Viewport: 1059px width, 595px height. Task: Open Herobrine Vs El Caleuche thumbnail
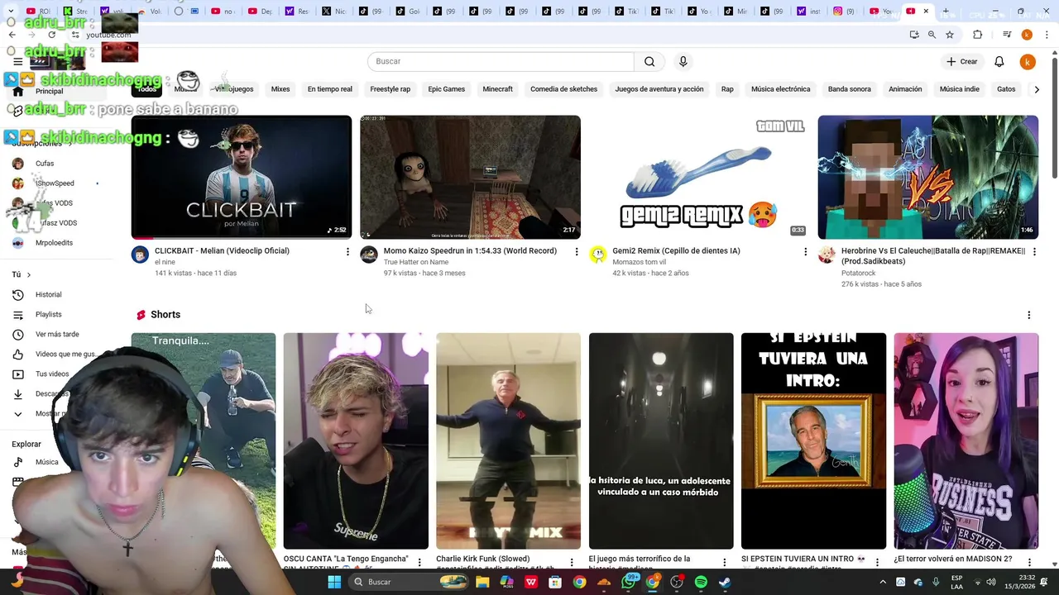tap(927, 177)
